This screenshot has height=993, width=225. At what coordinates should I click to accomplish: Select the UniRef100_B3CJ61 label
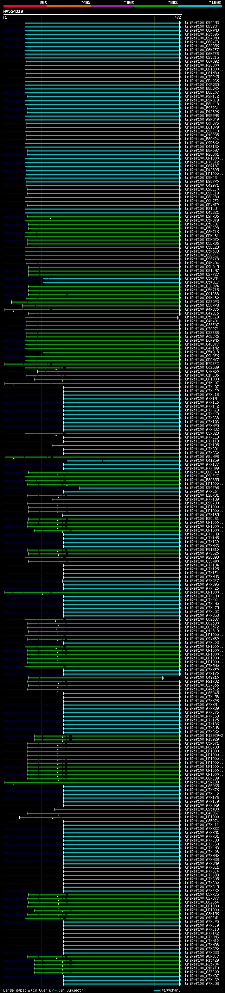(x=202, y=519)
